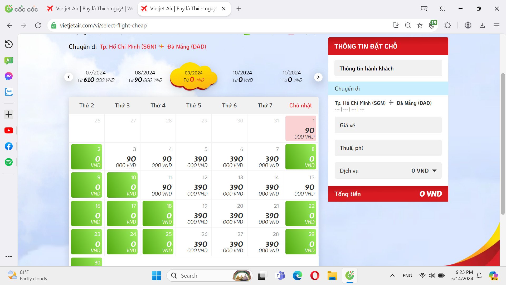Open browsing history sidebar icon

click(9, 44)
